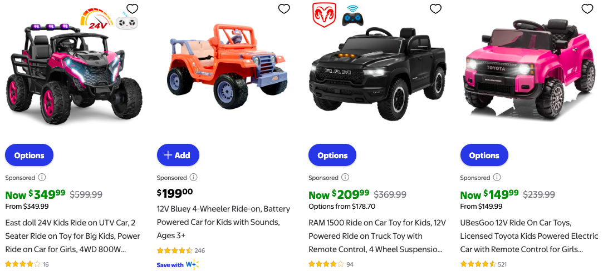Add Bluey 4-Wheeler to cart
The height and width of the screenshot is (271, 608).
[x=178, y=155]
